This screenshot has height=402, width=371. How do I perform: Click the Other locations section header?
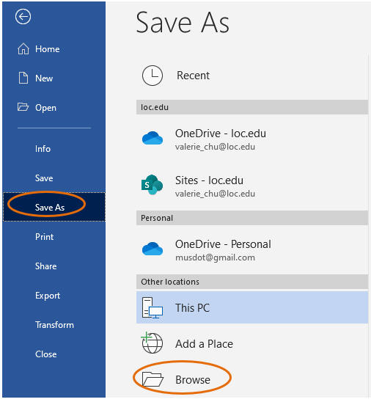pyautogui.click(x=252, y=282)
